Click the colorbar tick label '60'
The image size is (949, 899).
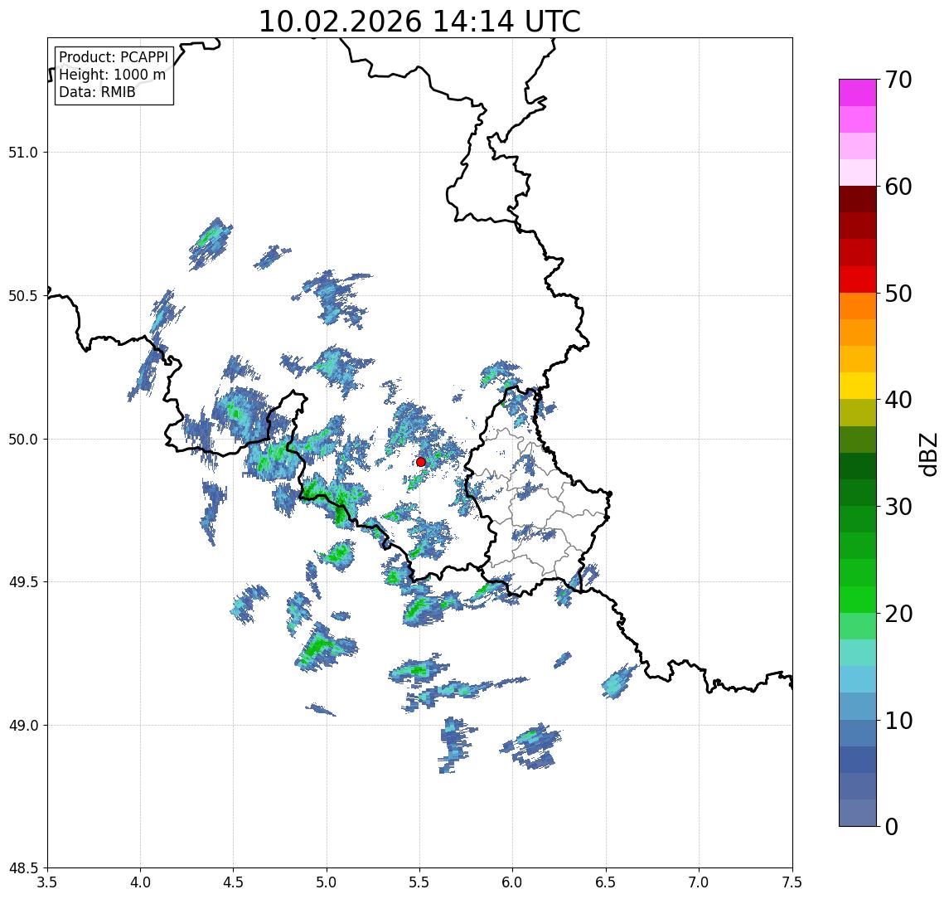coord(898,187)
